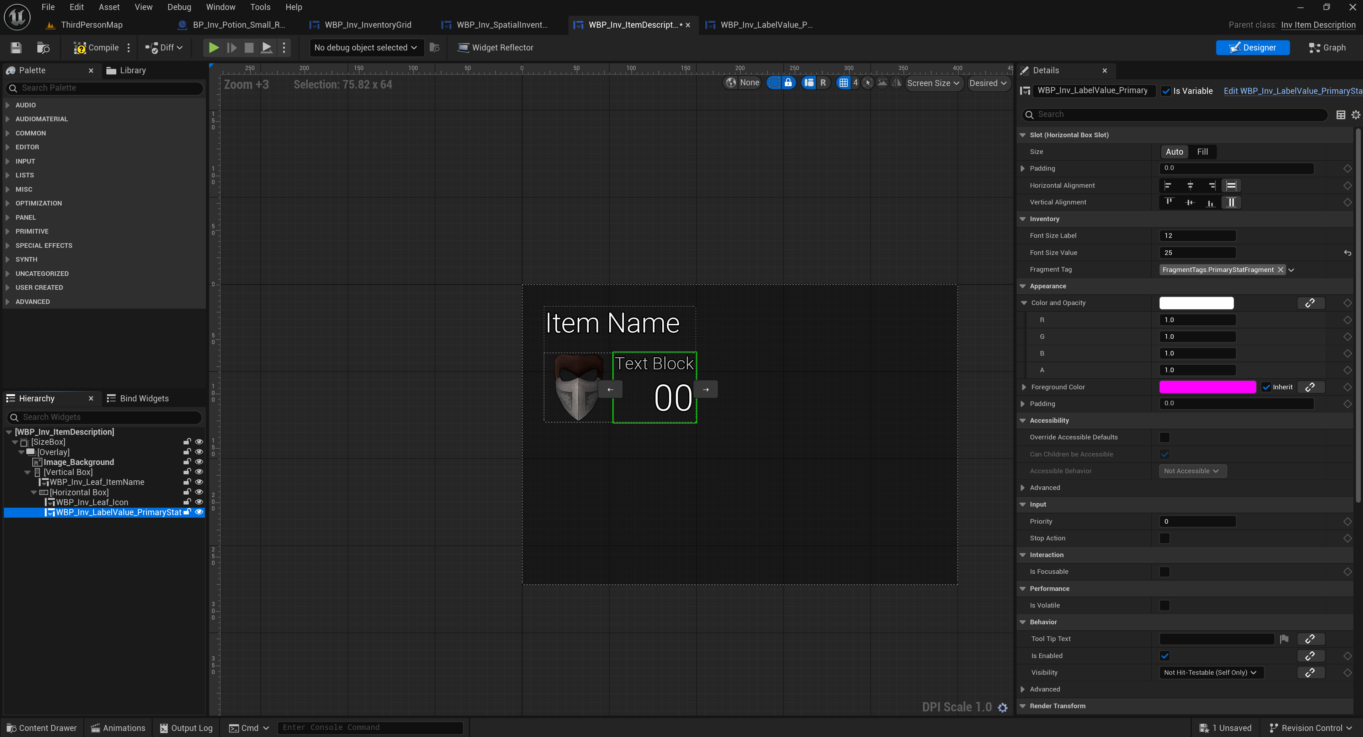
Task: Reset Font Size Value to default
Action: coord(1347,253)
